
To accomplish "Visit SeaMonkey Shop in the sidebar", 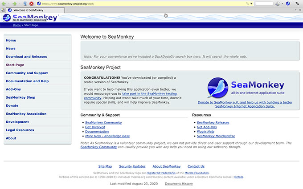I will [20, 97].
